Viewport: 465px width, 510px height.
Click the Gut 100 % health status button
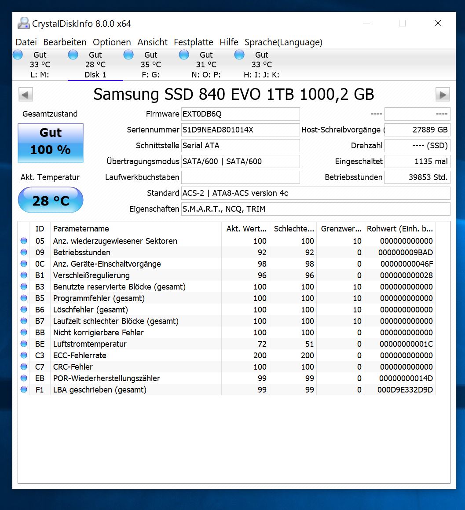pyautogui.click(x=51, y=143)
